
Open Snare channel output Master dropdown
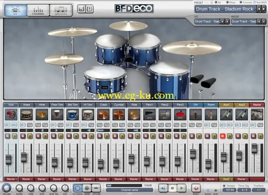pos(26,179)
